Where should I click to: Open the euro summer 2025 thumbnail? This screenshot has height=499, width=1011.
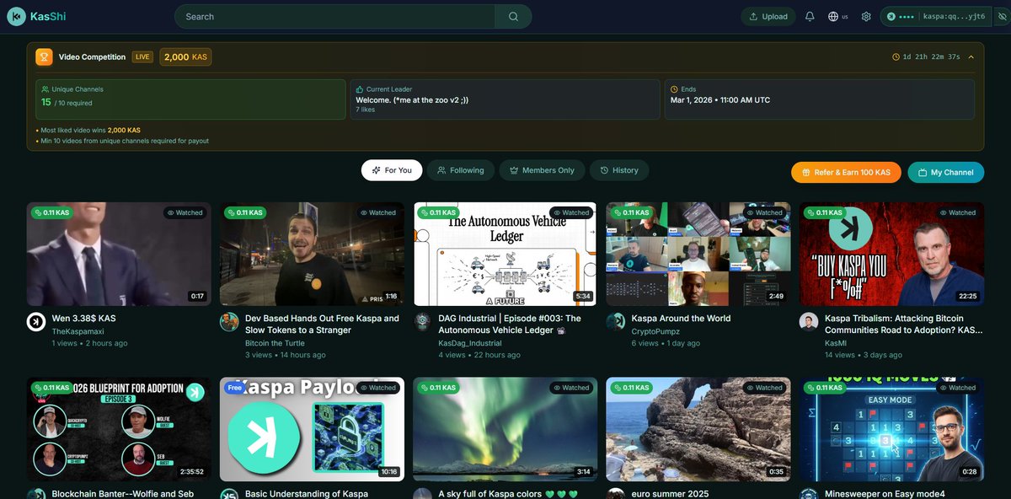coord(698,429)
